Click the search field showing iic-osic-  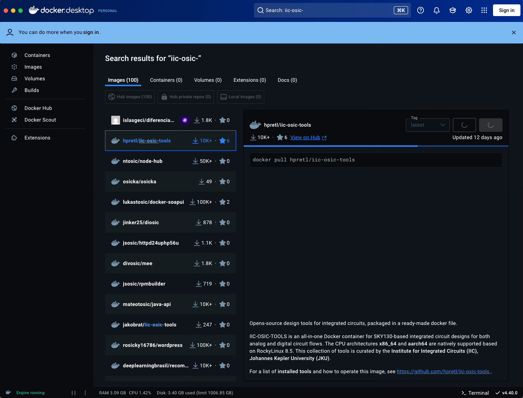(x=332, y=10)
